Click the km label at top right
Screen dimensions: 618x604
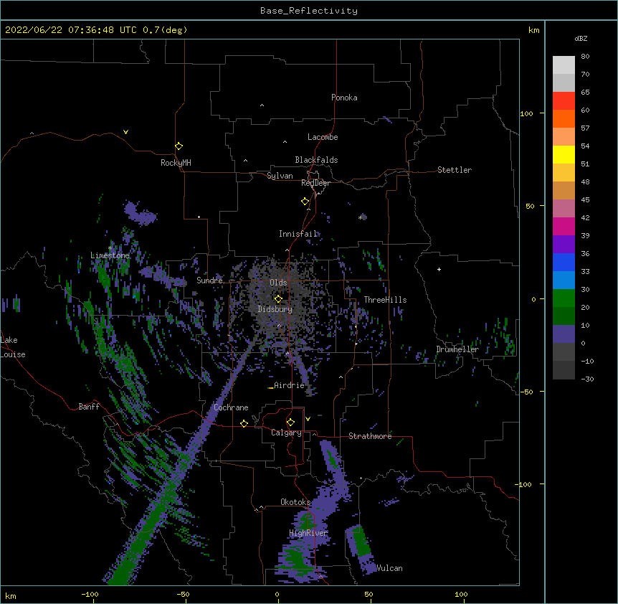pos(533,30)
